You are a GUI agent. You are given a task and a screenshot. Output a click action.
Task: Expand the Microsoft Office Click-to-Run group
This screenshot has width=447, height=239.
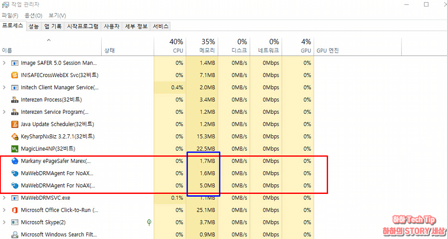(x=4, y=210)
